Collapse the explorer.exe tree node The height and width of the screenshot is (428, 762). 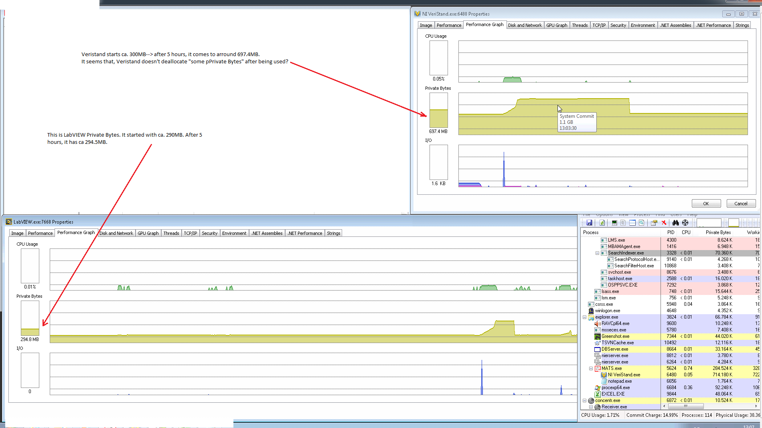[x=584, y=317]
